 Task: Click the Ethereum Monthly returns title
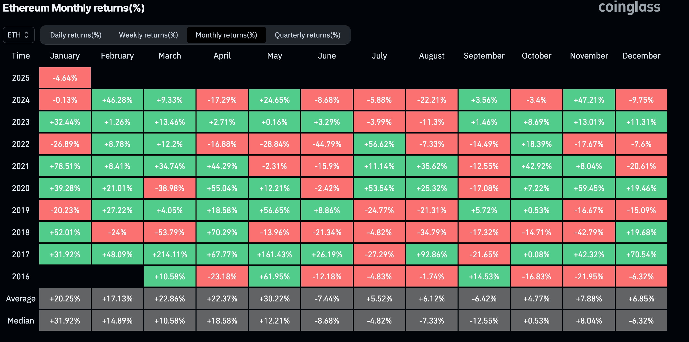click(74, 8)
